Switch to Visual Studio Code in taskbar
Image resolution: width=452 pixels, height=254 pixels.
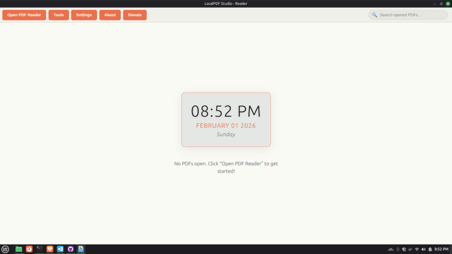click(x=60, y=249)
